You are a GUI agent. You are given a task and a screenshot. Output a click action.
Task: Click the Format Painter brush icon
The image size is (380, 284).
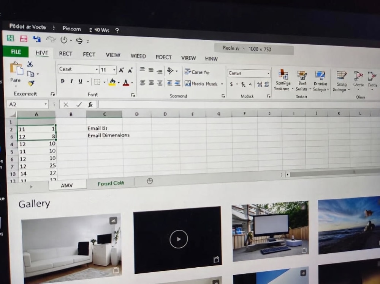click(31, 83)
